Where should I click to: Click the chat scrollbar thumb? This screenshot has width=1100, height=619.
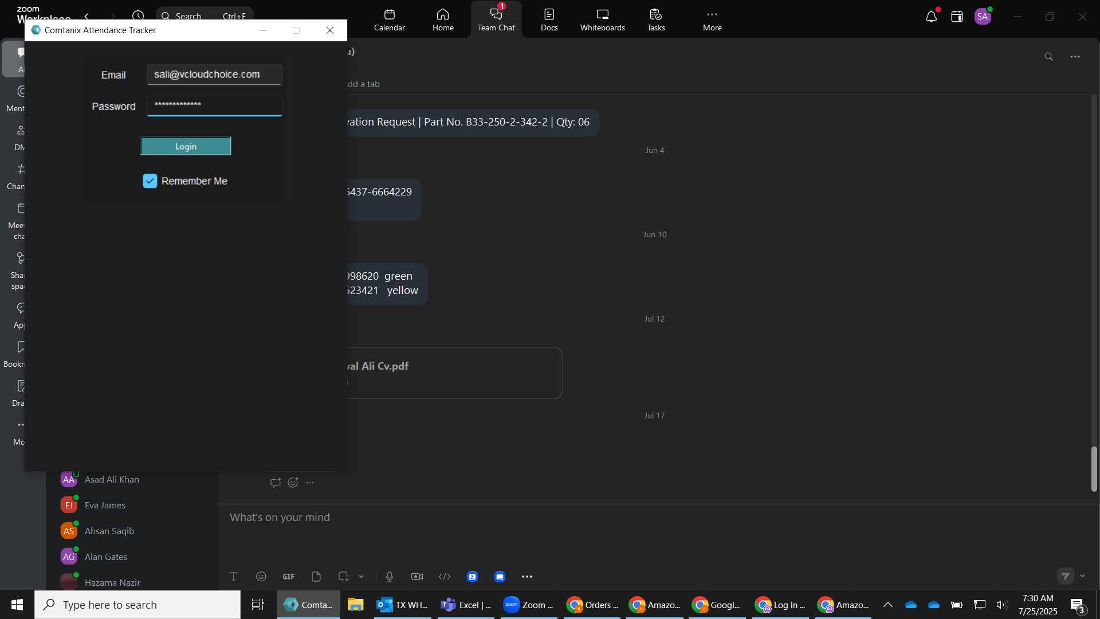coord(1094,469)
